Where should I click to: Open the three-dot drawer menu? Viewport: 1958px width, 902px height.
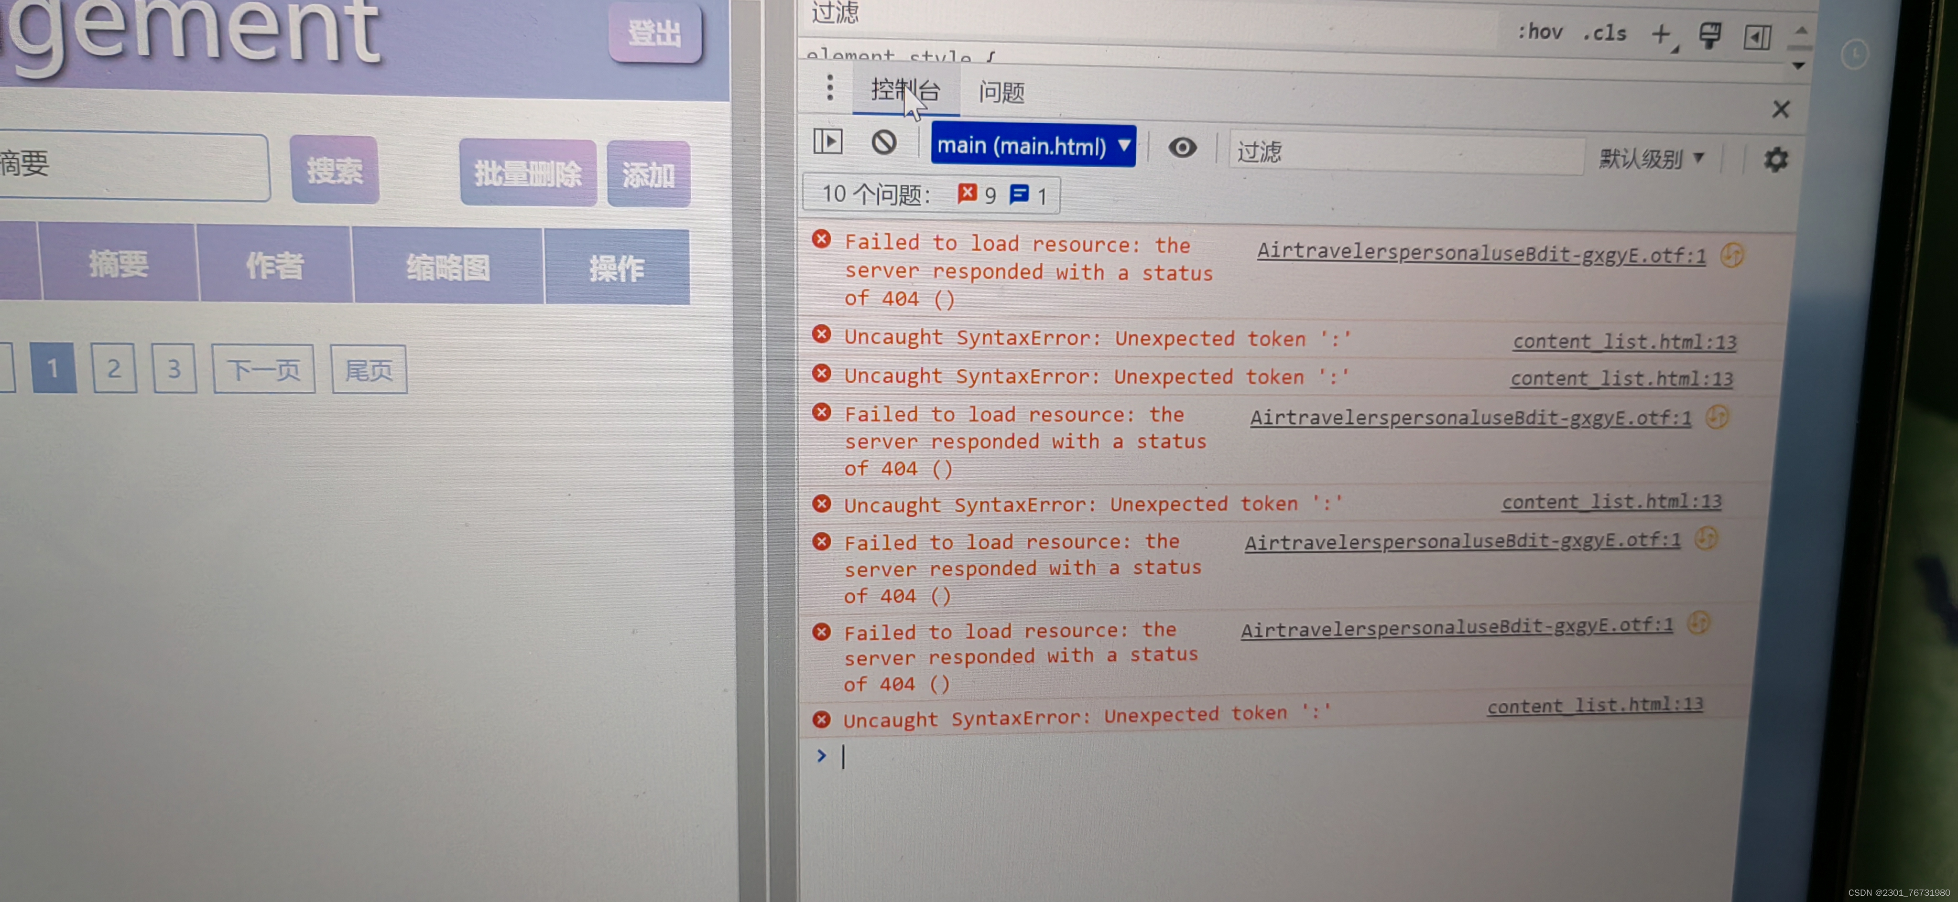pos(830,87)
